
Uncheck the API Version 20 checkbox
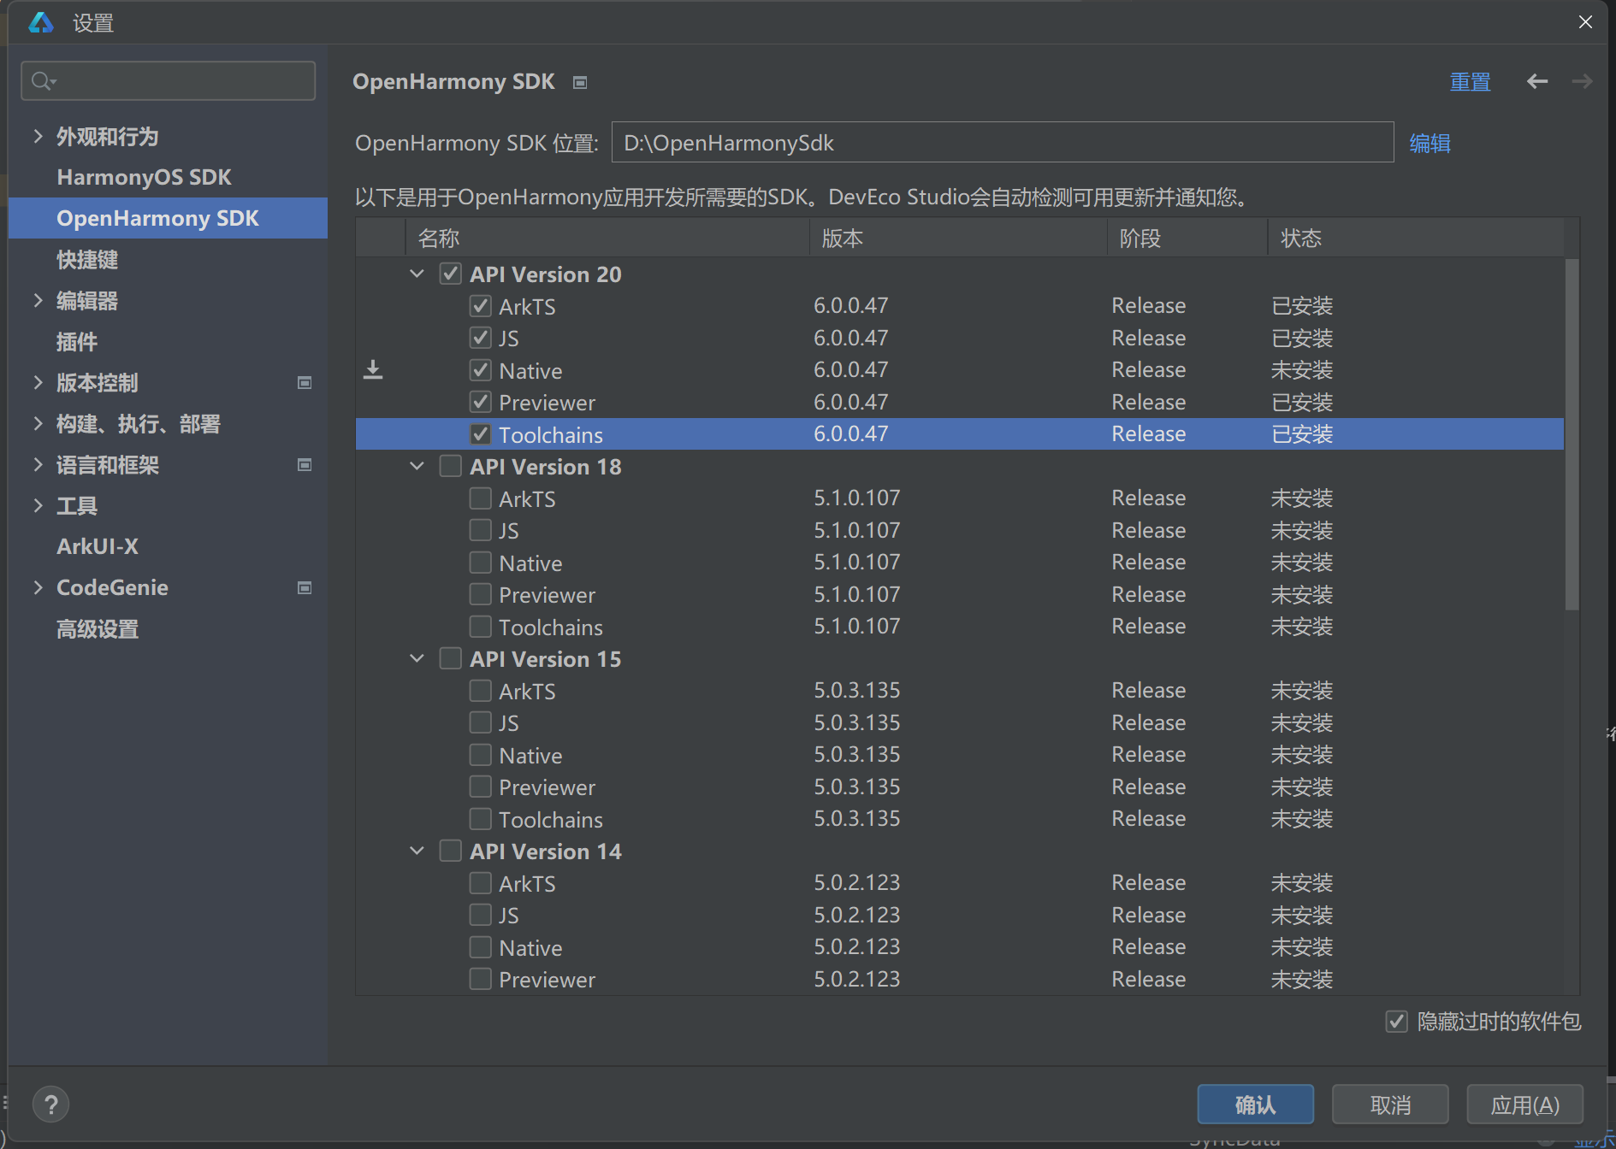[451, 274]
